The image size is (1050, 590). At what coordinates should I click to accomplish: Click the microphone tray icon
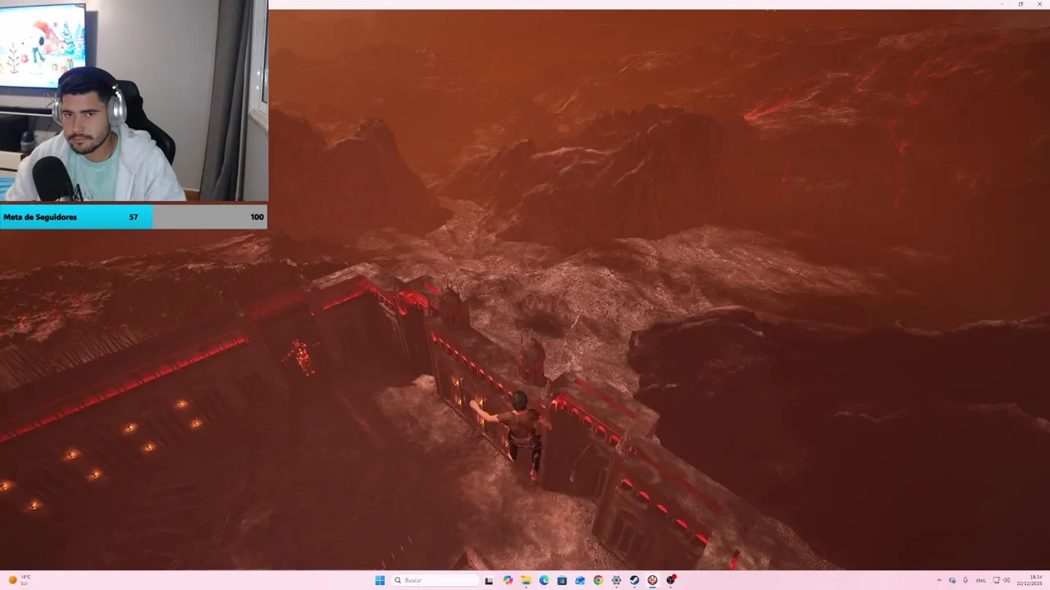966,580
